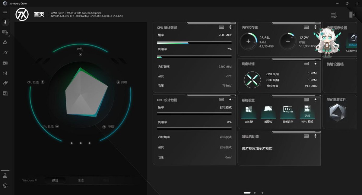
Task: Expand the RAM usage plus button
Action: tap(248, 41)
